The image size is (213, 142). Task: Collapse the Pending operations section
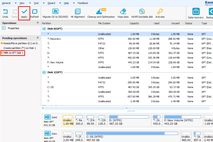(37, 38)
